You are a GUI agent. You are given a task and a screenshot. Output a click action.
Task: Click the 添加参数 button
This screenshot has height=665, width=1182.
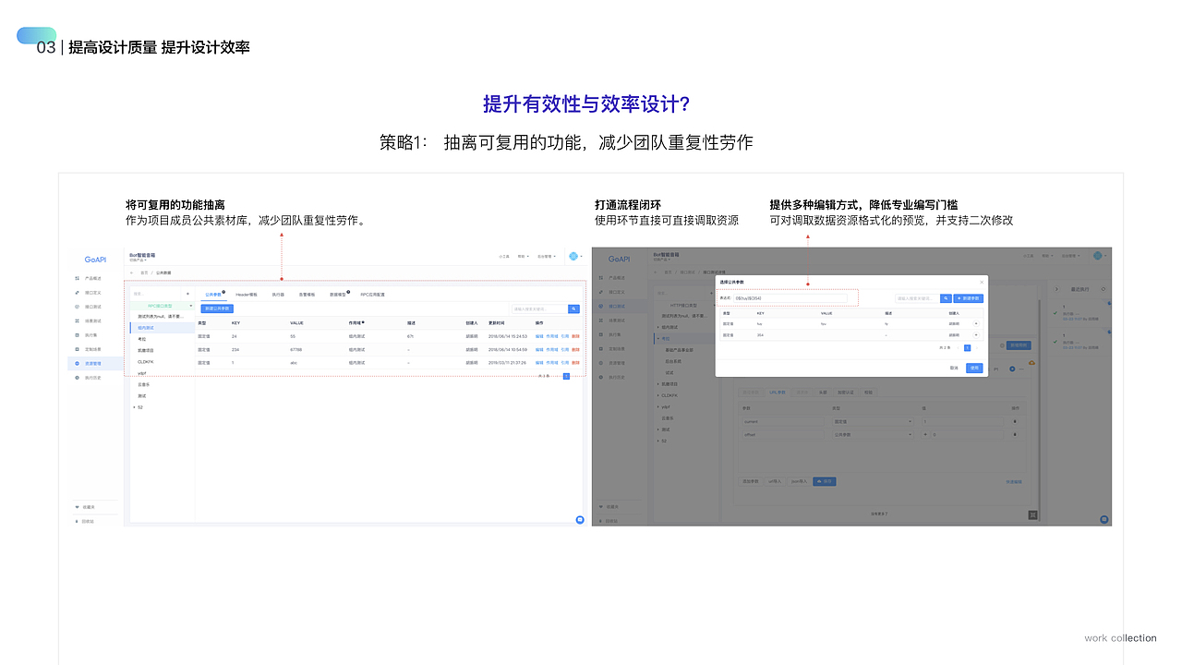click(x=751, y=481)
